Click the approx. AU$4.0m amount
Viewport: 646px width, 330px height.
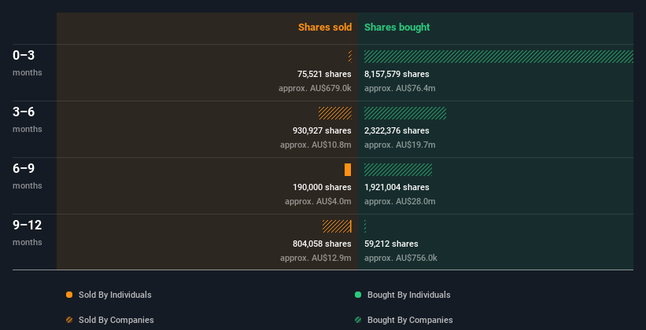point(318,202)
